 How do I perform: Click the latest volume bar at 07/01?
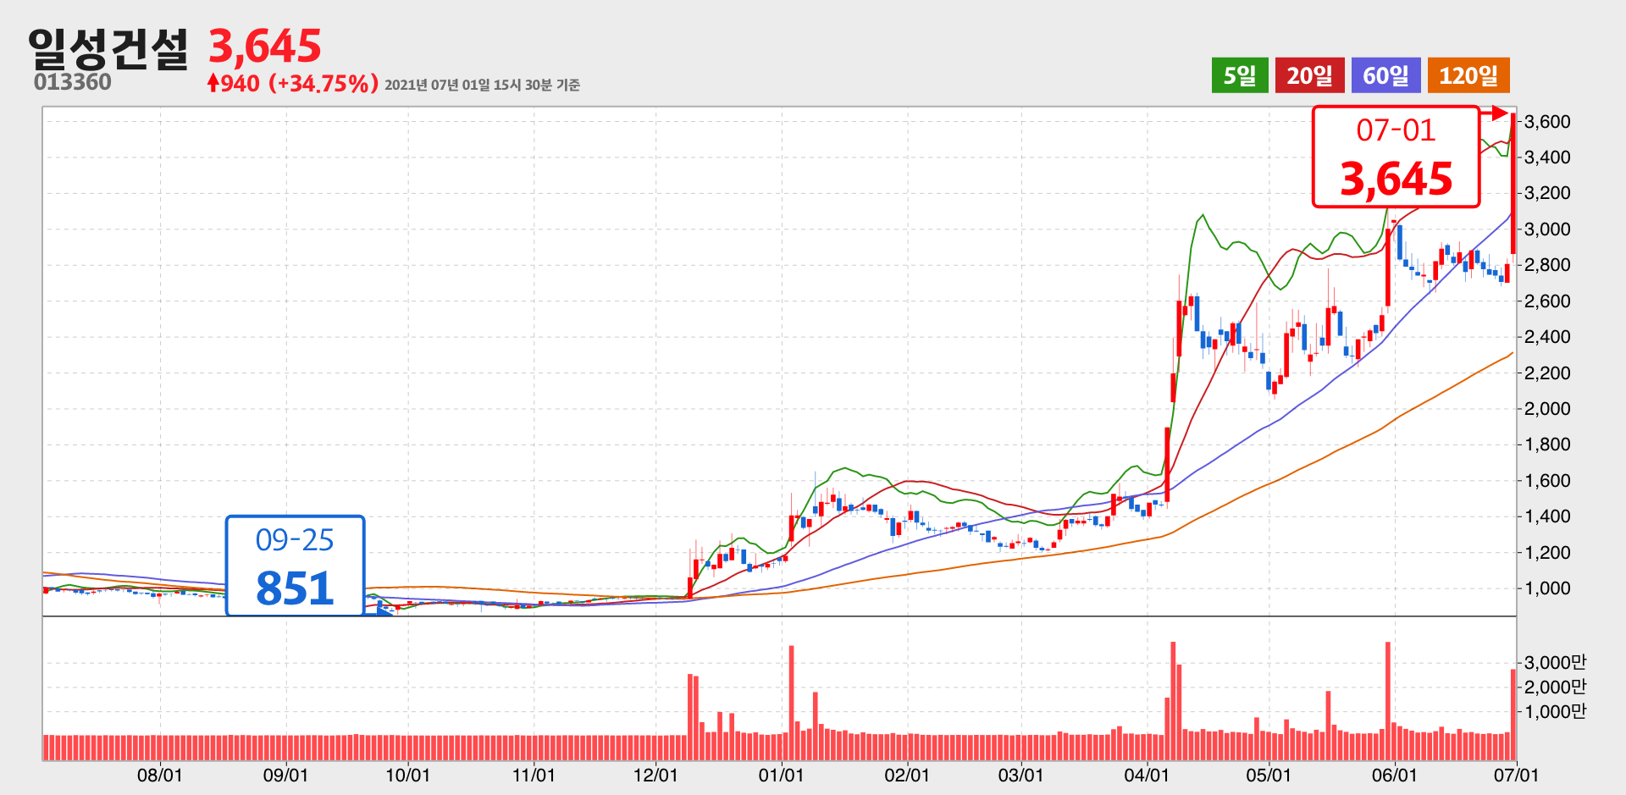(1513, 715)
